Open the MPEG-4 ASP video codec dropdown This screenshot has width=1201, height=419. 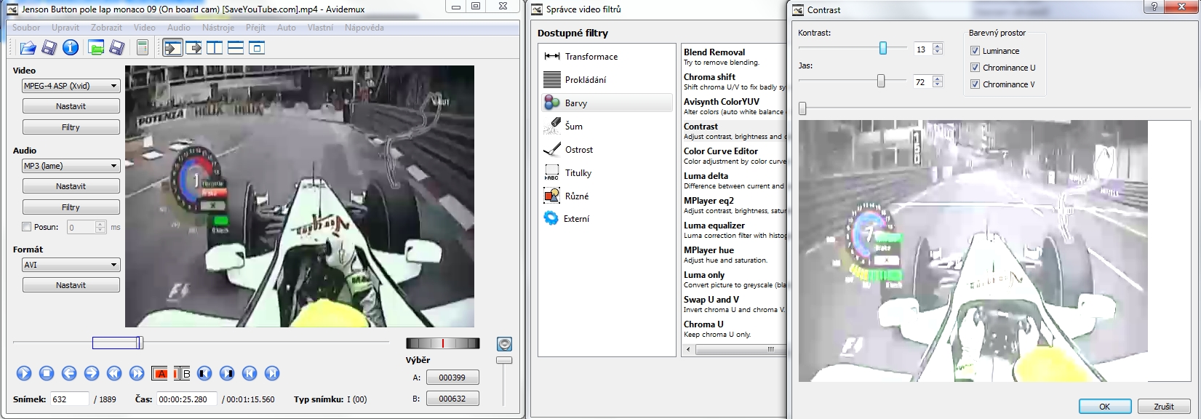(71, 86)
